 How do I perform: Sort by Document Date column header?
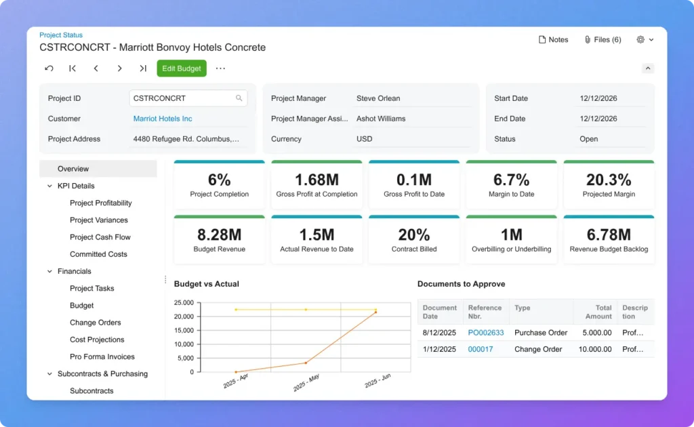point(440,312)
